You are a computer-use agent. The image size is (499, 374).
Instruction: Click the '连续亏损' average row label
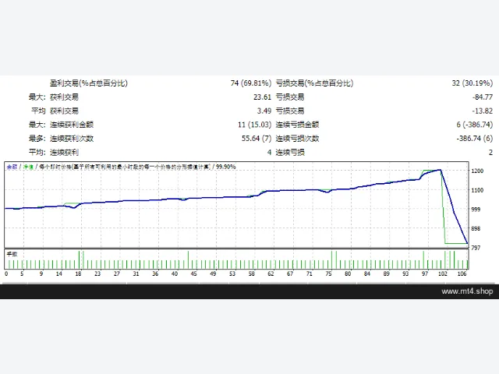point(290,153)
